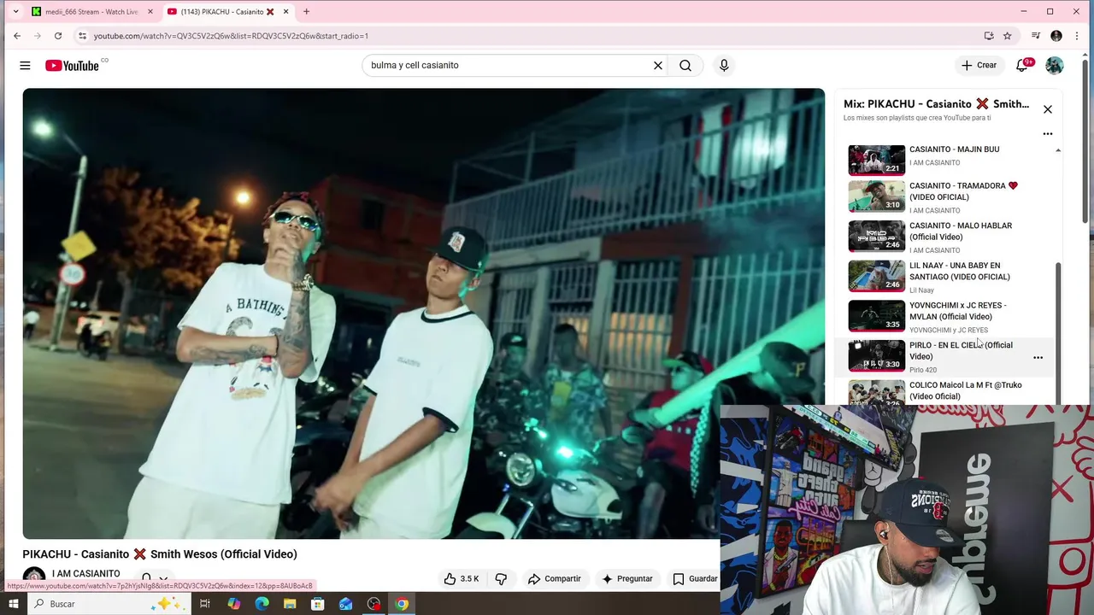Open the tab search dropdown arrow
The width and height of the screenshot is (1094, 615).
(x=15, y=12)
